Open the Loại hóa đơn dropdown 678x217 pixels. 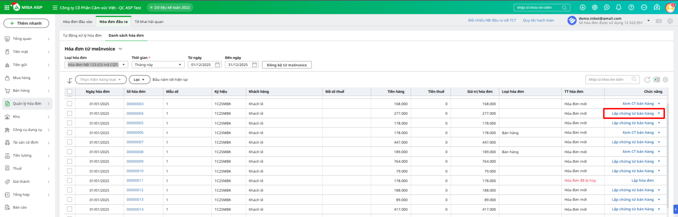[x=96, y=65]
